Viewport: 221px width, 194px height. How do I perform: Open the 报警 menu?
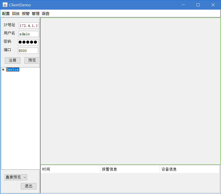click(x=26, y=14)
